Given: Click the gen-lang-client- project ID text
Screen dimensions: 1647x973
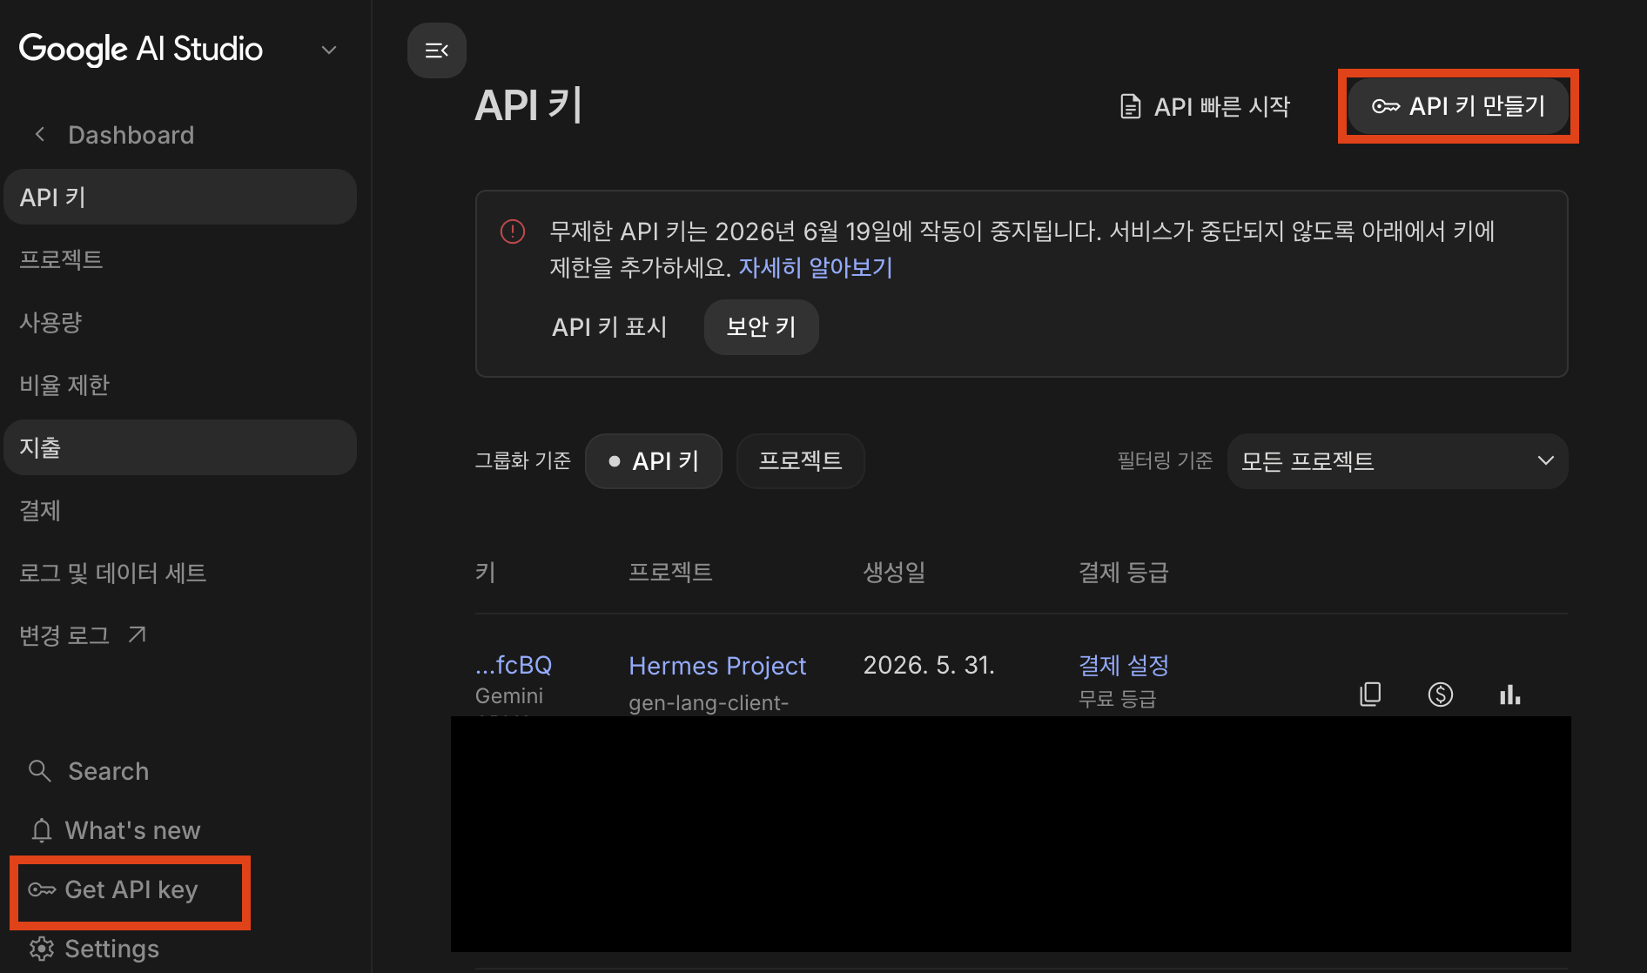Looking at the screenshot, I should coord(709,702).
